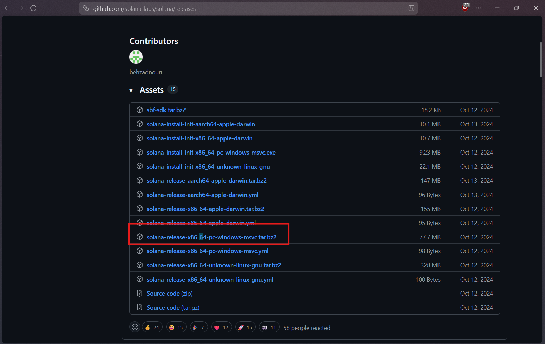
Task: Download solana-release-x86_64-pc-windows-msvc.tar.bz2
Action: click(211, 237)
